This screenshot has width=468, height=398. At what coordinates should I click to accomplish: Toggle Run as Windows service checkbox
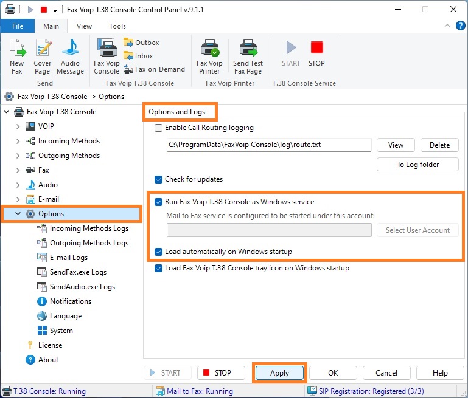158,202
